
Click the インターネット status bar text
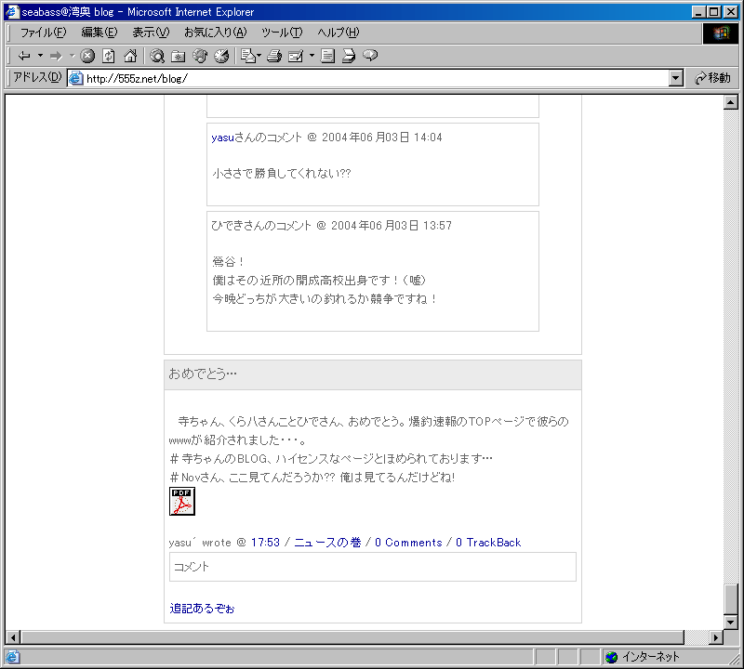(x=650, y=657)
